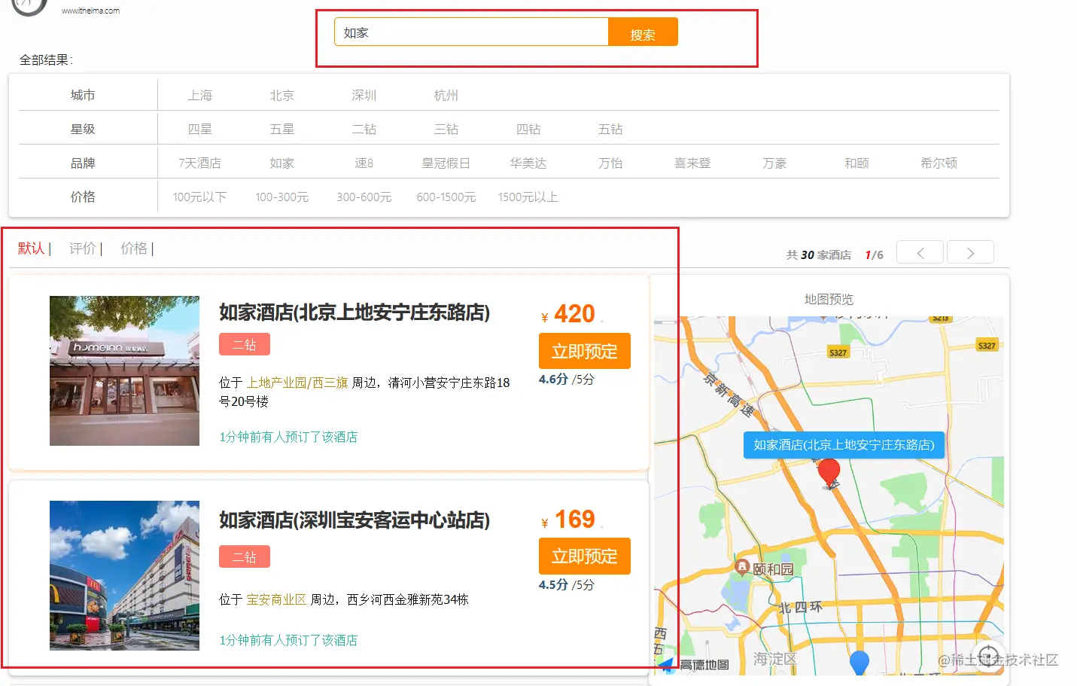1077x686 pixels.
Task: Filter brand by 如家
Action: tap(282, 163)
